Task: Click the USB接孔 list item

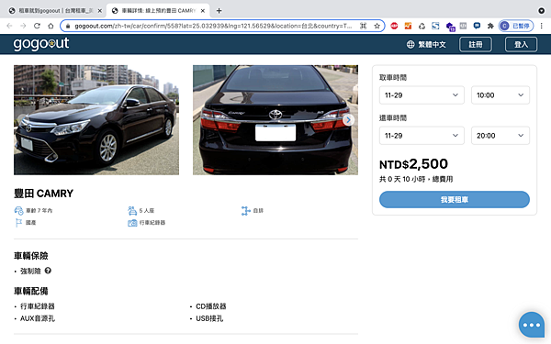Action: tap(209, 318)
